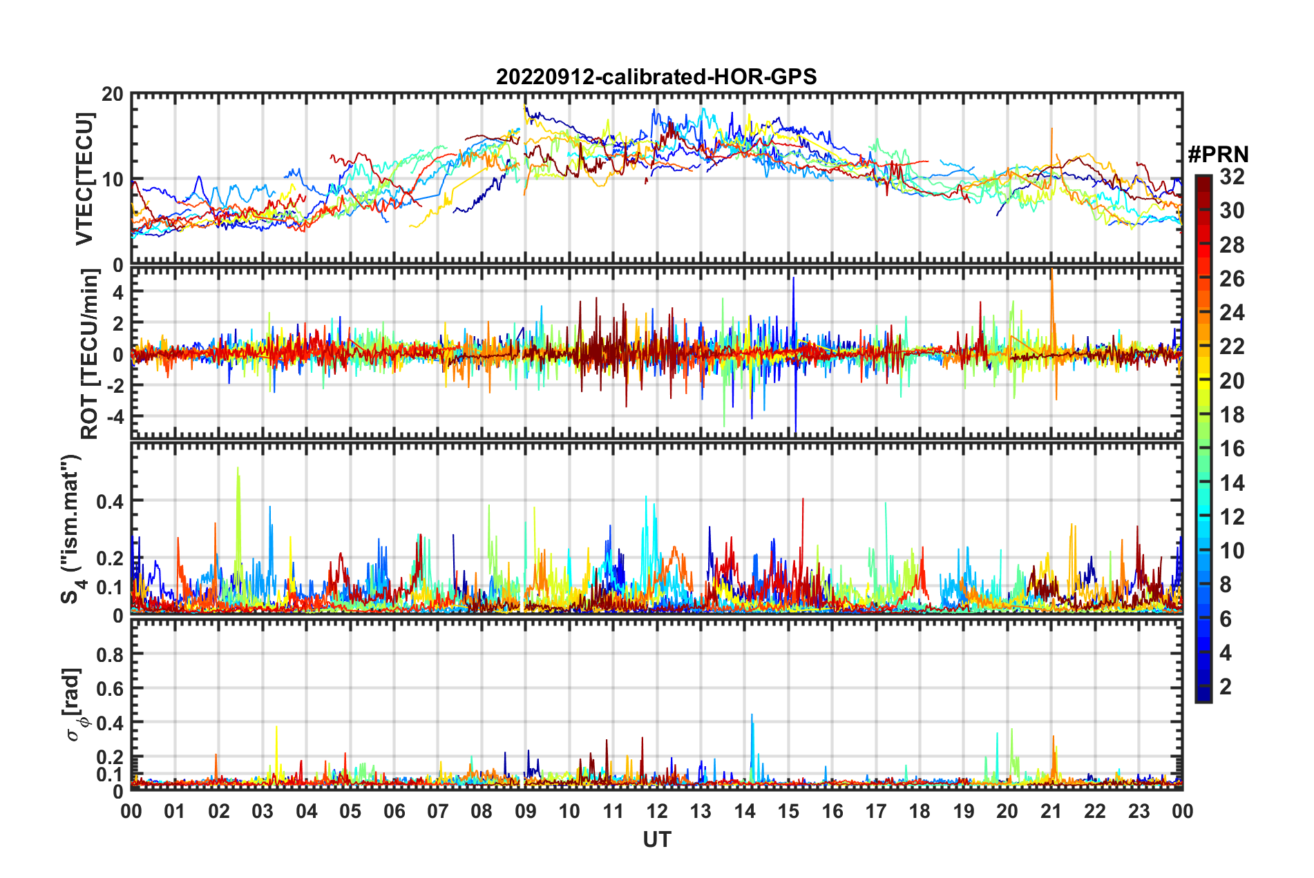Click the colorbar tick label 16
Screen dimensions: 1314x878
pyautogui.click(x=1232, y=449)
